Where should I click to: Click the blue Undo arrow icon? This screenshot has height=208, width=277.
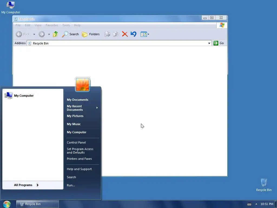tap(134, 34)
